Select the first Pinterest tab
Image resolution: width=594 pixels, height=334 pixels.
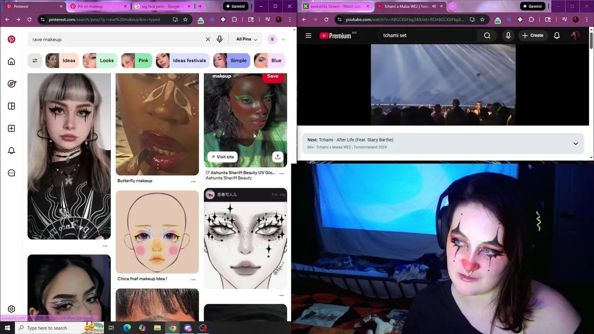tap(33, 6)
